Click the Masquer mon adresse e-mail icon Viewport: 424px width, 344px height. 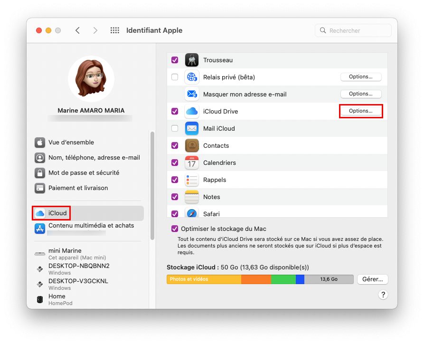[x=191, y=95]
